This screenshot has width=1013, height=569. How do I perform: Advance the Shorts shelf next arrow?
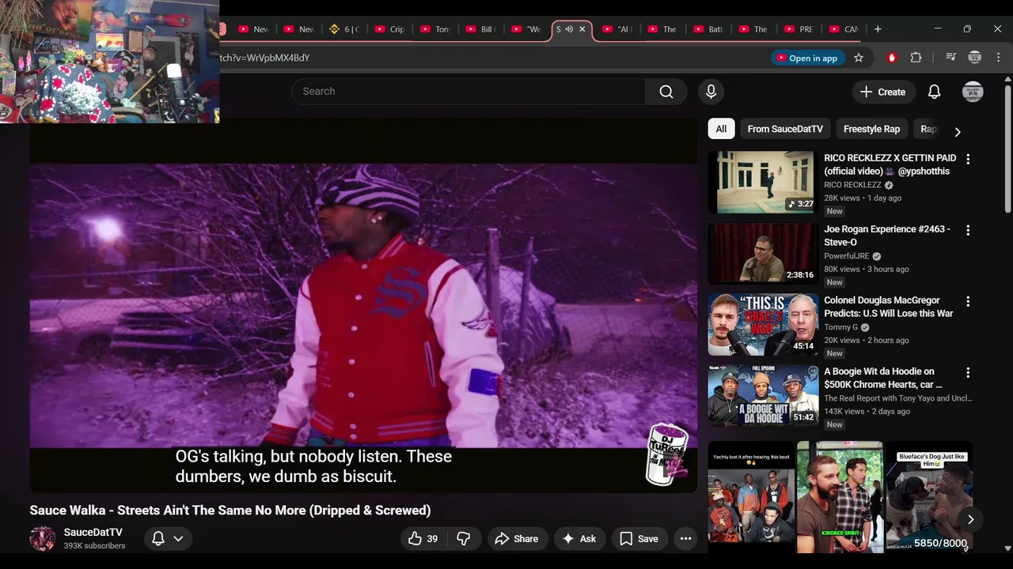[970, 519]
